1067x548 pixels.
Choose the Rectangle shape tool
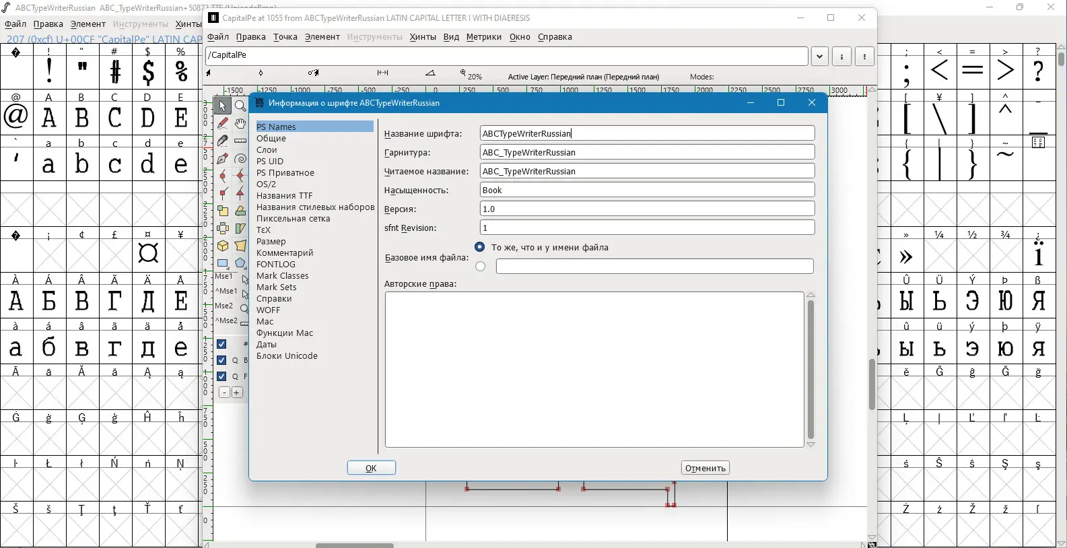pos(223,264)
